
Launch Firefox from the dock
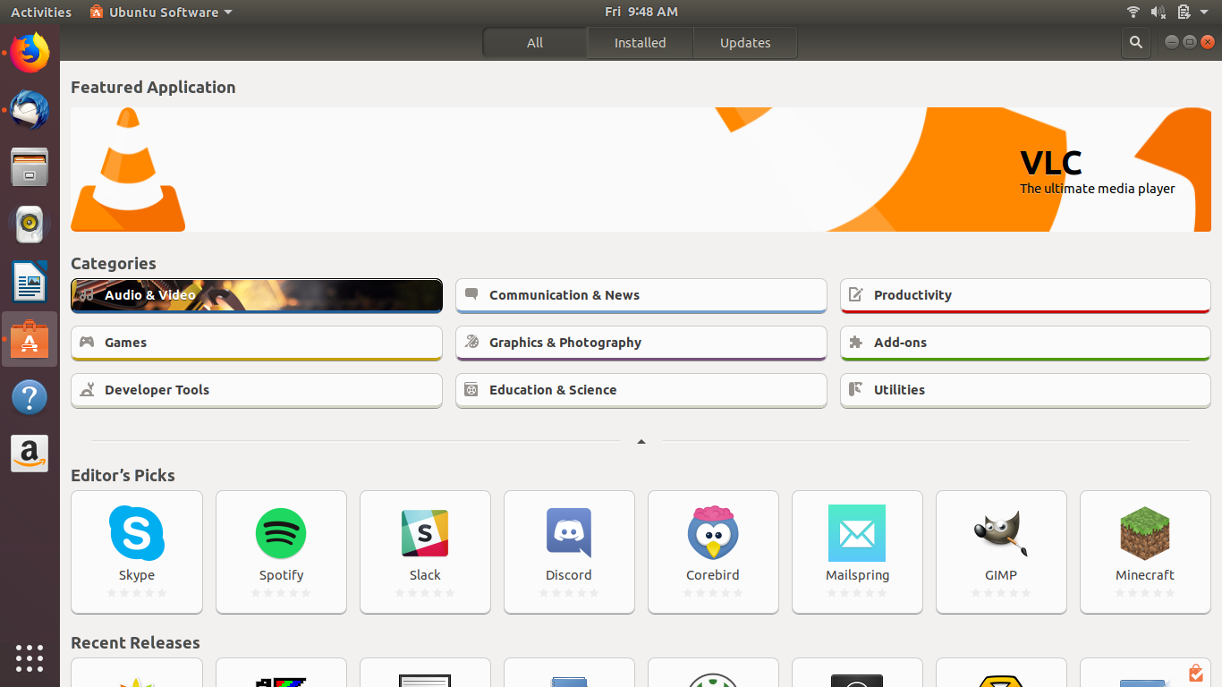pos(30,54)
